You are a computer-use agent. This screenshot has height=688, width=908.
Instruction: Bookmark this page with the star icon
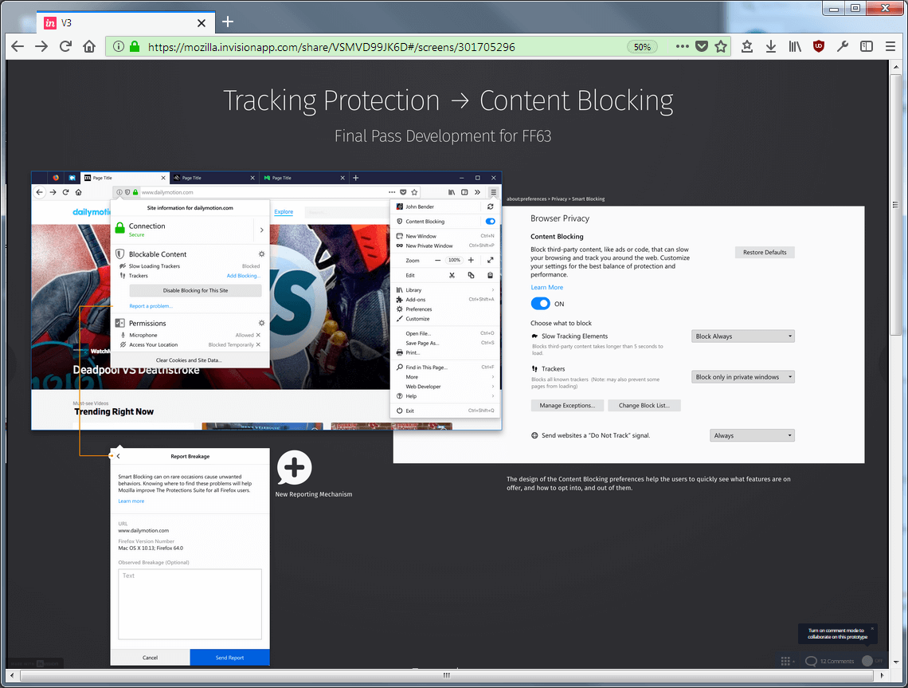720,46
